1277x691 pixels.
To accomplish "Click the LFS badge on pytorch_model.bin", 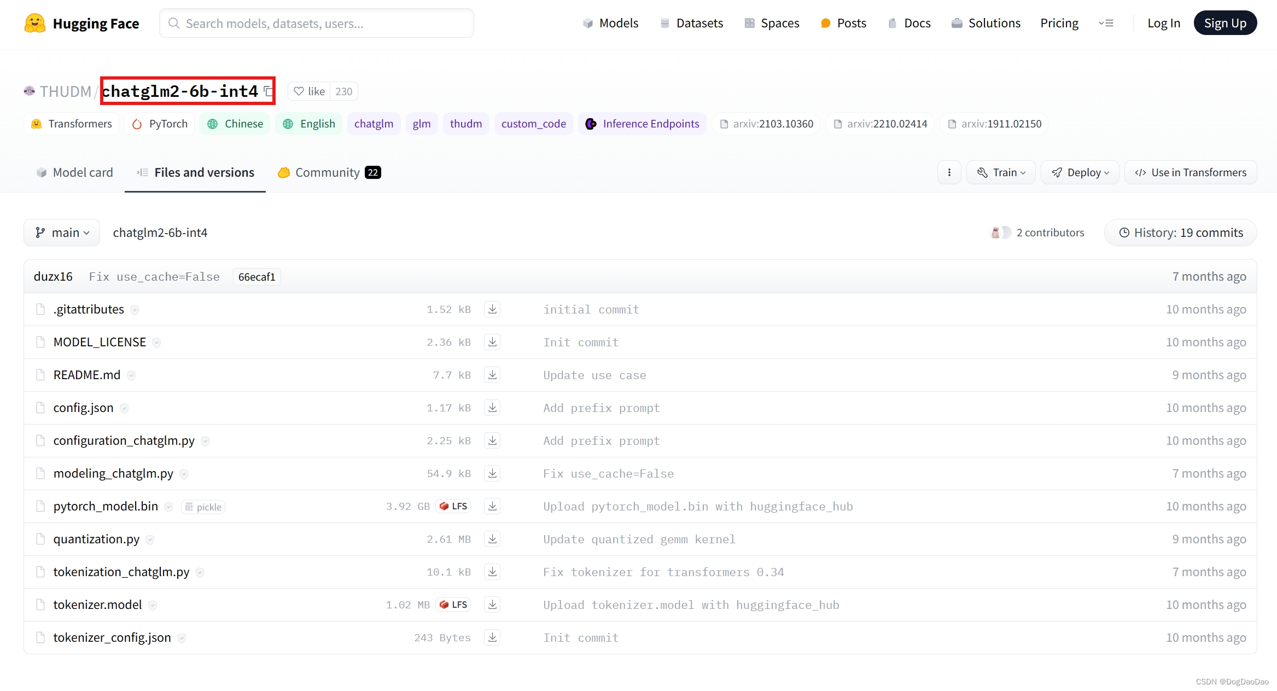I will point(453,506).
